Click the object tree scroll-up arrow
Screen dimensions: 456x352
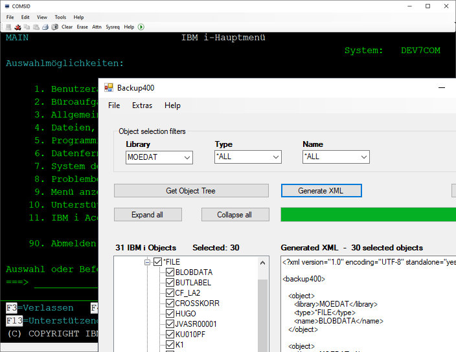tap(263, 263)
